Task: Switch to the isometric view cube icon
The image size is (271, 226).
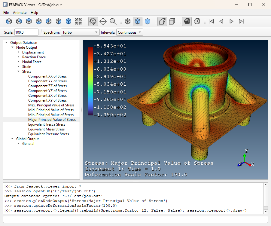Action: pos(69,21)
